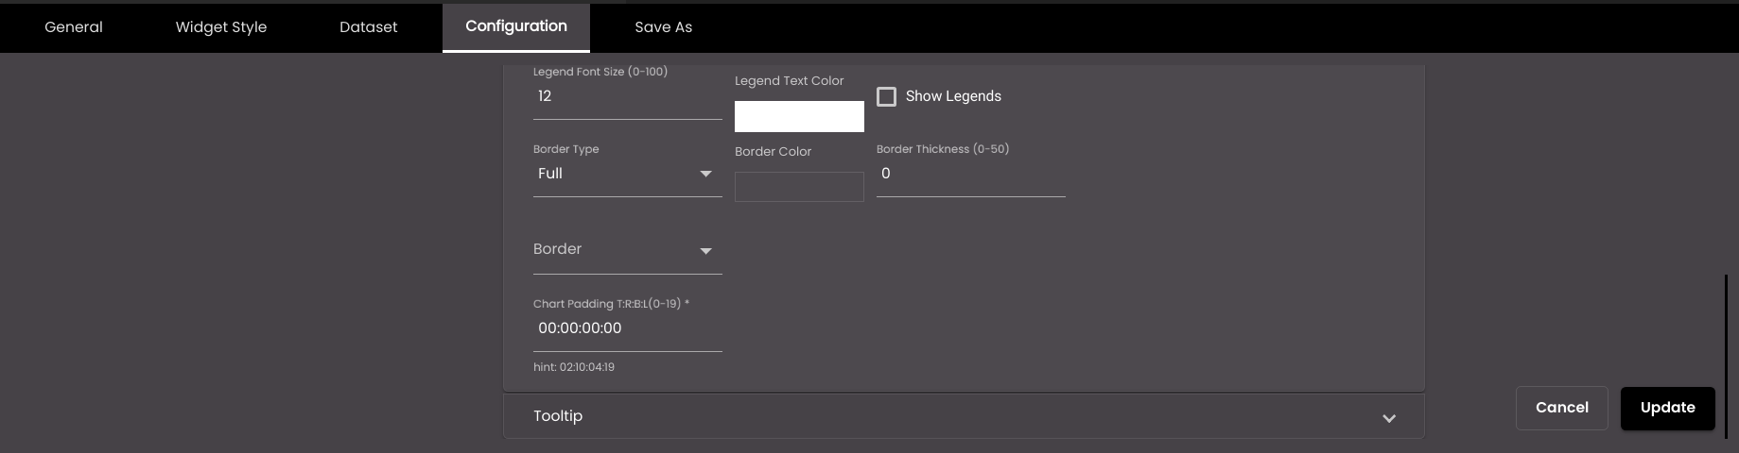Switch to the Widget Style tab
This screenshot has height=453, width=1739.
tap(221, 27)
